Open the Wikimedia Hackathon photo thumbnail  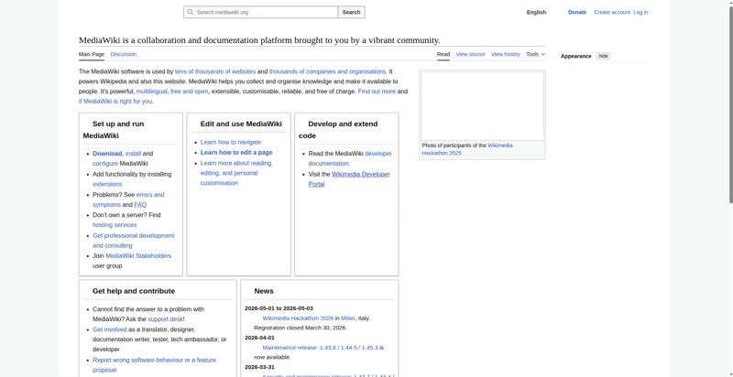[482, 105]
